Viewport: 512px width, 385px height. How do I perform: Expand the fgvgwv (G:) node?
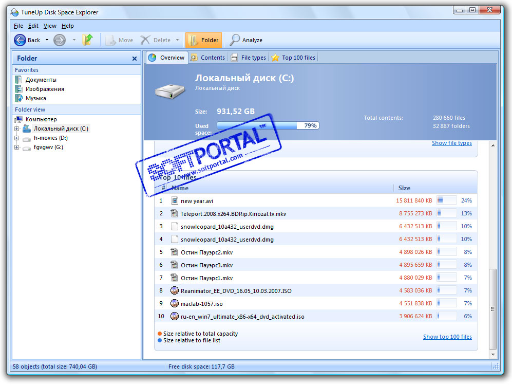(16, 147)
